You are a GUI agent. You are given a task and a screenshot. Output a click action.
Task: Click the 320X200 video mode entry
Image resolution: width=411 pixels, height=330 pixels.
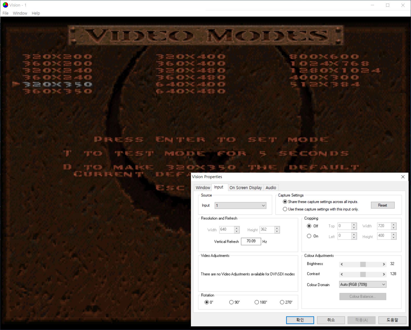coord(57,57)
